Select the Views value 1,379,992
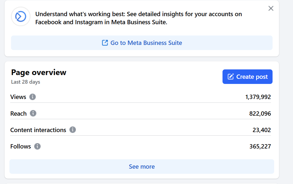 pos(258,97)
